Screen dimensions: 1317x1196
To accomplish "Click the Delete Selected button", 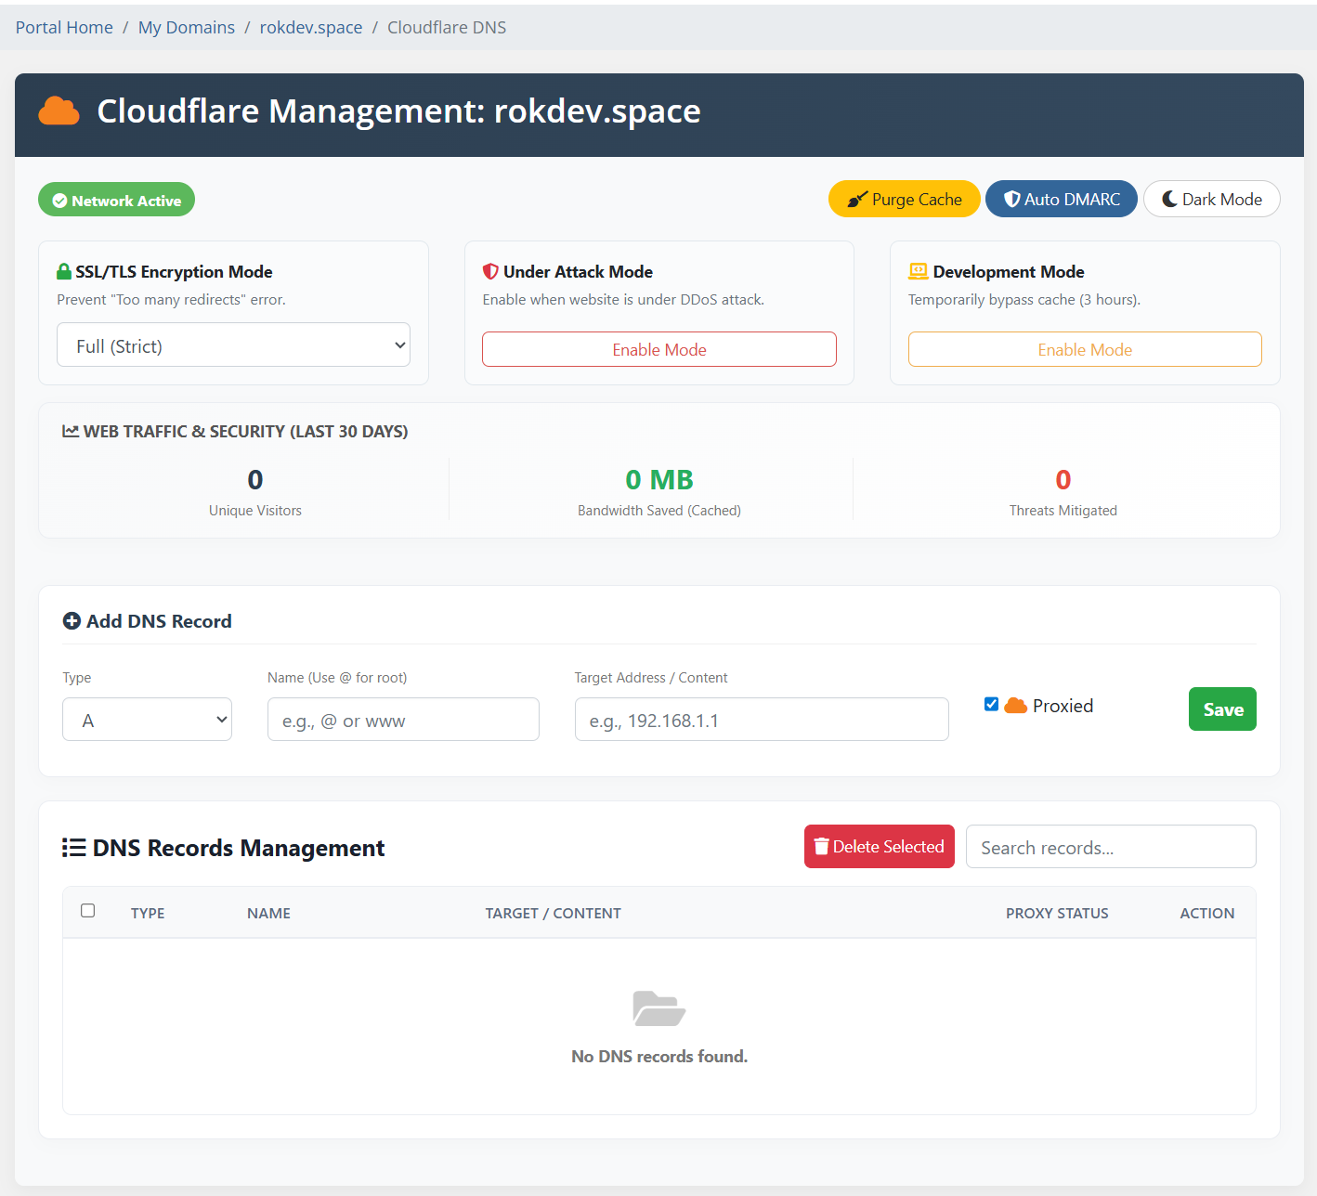I will coord(880,847).
